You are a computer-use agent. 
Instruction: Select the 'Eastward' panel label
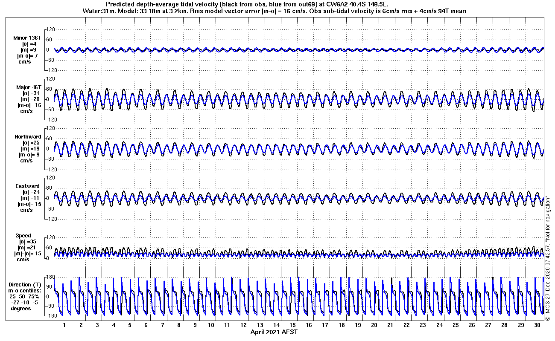[x=28, y=186]
